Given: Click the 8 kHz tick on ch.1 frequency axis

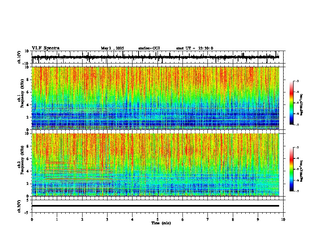Looking at the screenshot, I should tap(28, 80).
